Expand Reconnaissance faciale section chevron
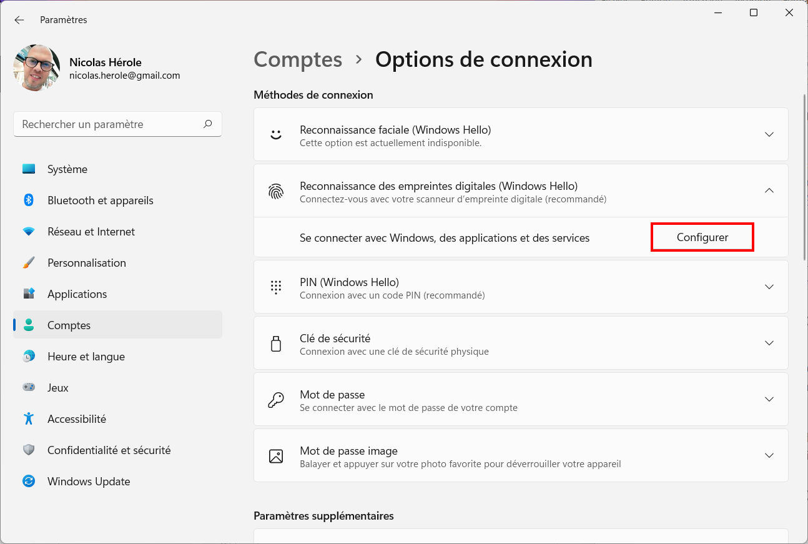 click(769, 134)
